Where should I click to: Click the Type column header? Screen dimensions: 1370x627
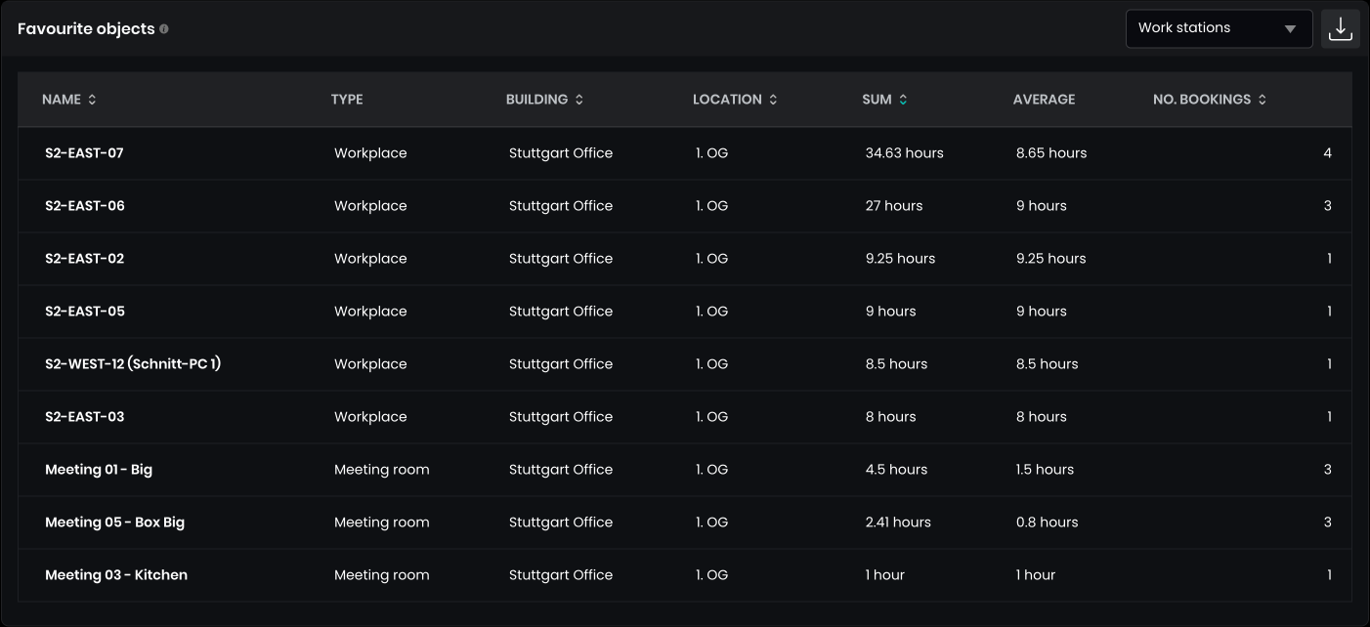(347, 100)
